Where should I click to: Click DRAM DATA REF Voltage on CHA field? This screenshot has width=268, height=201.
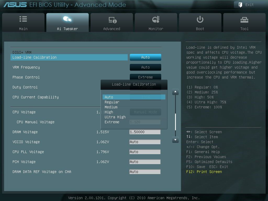click(145, 172)
